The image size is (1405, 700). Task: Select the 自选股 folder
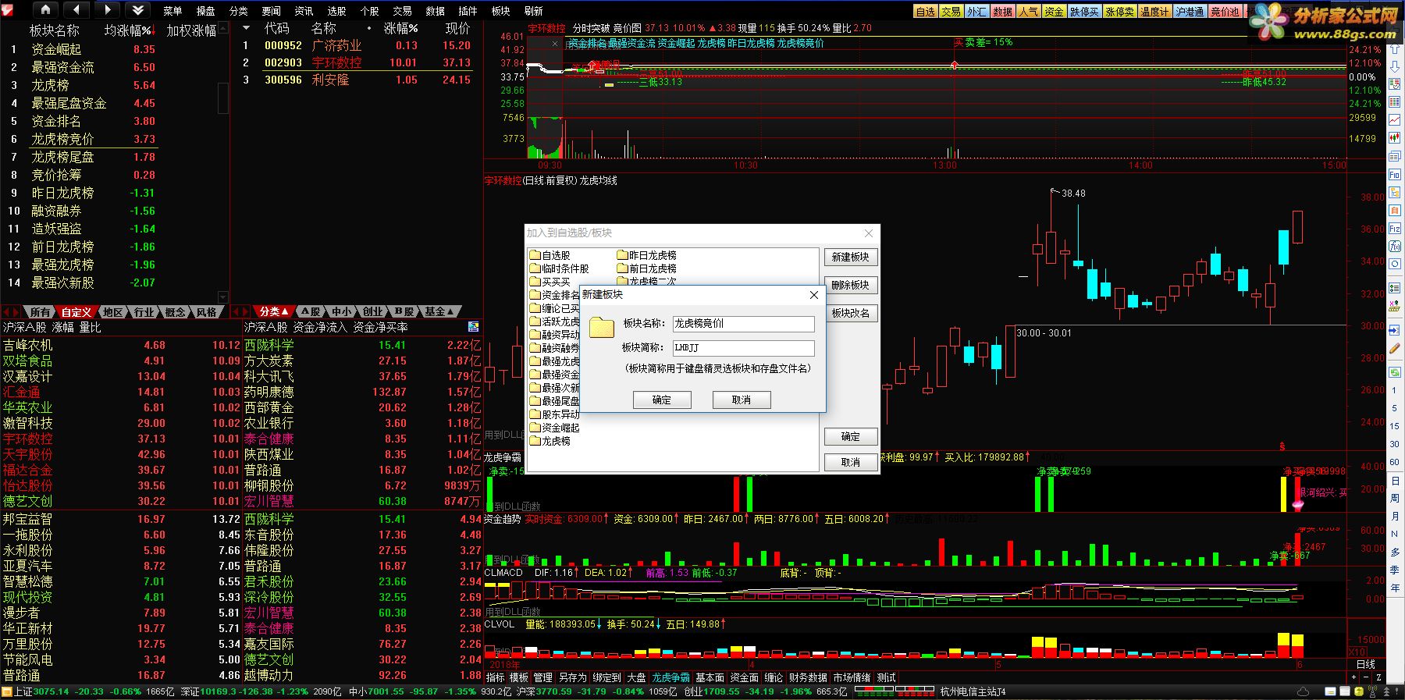coord(550,255)
